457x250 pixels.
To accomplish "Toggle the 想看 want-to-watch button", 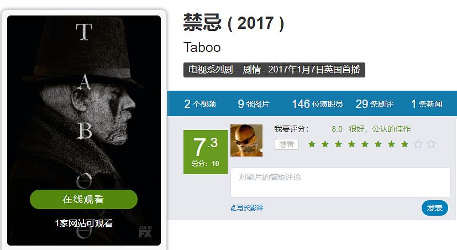I will (x=286, y=144).
